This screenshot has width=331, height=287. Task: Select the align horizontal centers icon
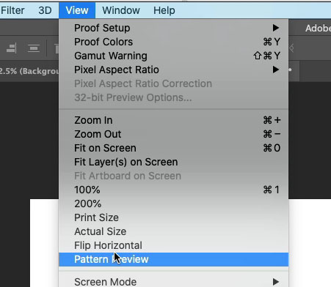pos(34,48)
